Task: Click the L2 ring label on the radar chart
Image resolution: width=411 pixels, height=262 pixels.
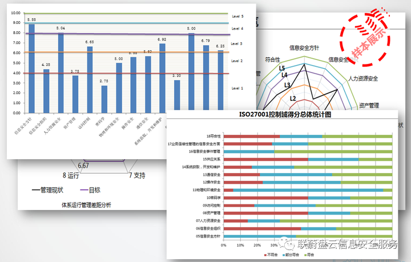Action: point(293,99)
